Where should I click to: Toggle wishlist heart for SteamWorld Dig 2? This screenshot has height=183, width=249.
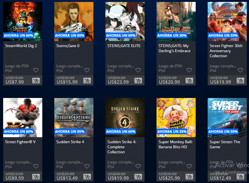click(36, 70)
